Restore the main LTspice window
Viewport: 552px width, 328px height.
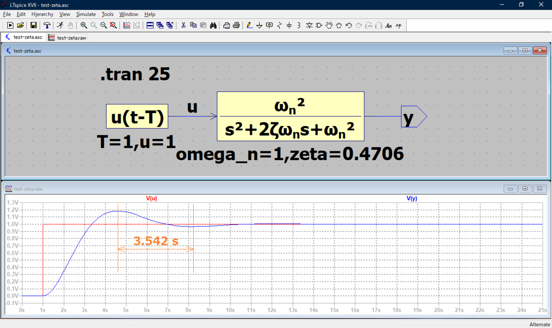tap(521, 4)
